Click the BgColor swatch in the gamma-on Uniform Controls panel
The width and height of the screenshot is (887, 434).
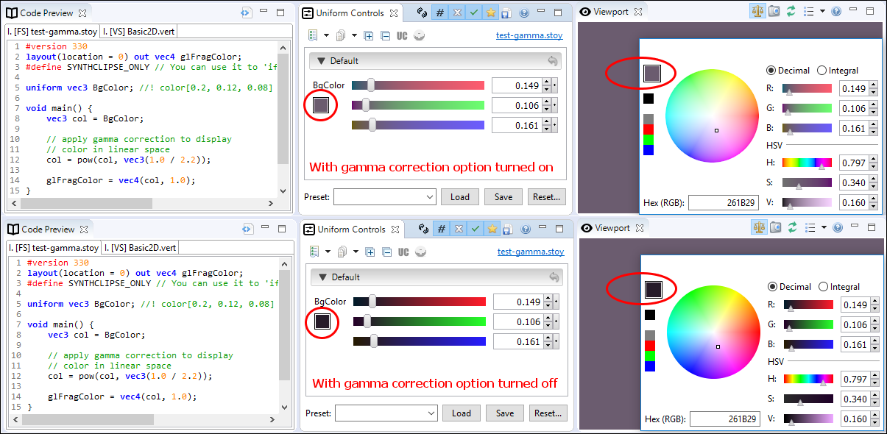click(x=320, y=105)
